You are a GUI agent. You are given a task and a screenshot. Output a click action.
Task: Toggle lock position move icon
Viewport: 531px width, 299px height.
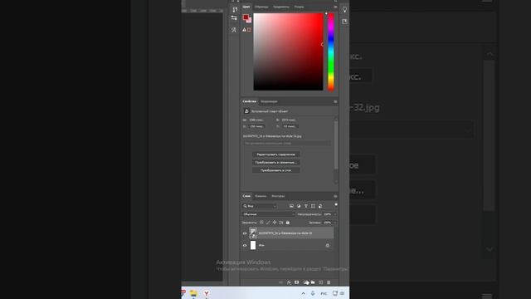(275, 223)
